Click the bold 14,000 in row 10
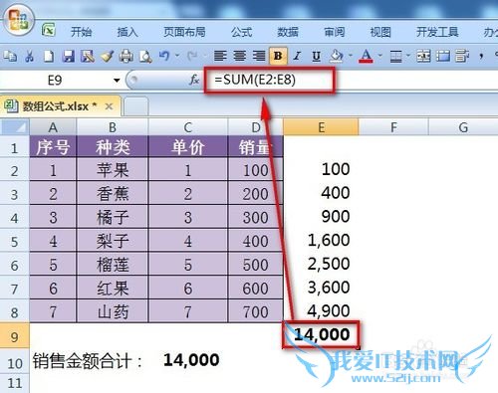Screen dimensions: 498x393 [x=191, y=360]
